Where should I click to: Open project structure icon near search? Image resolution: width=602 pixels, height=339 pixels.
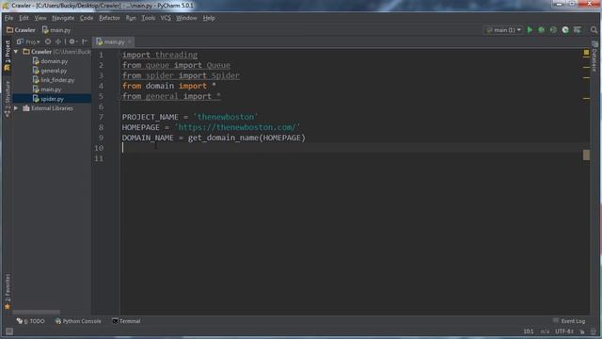(x=577, y=29)
